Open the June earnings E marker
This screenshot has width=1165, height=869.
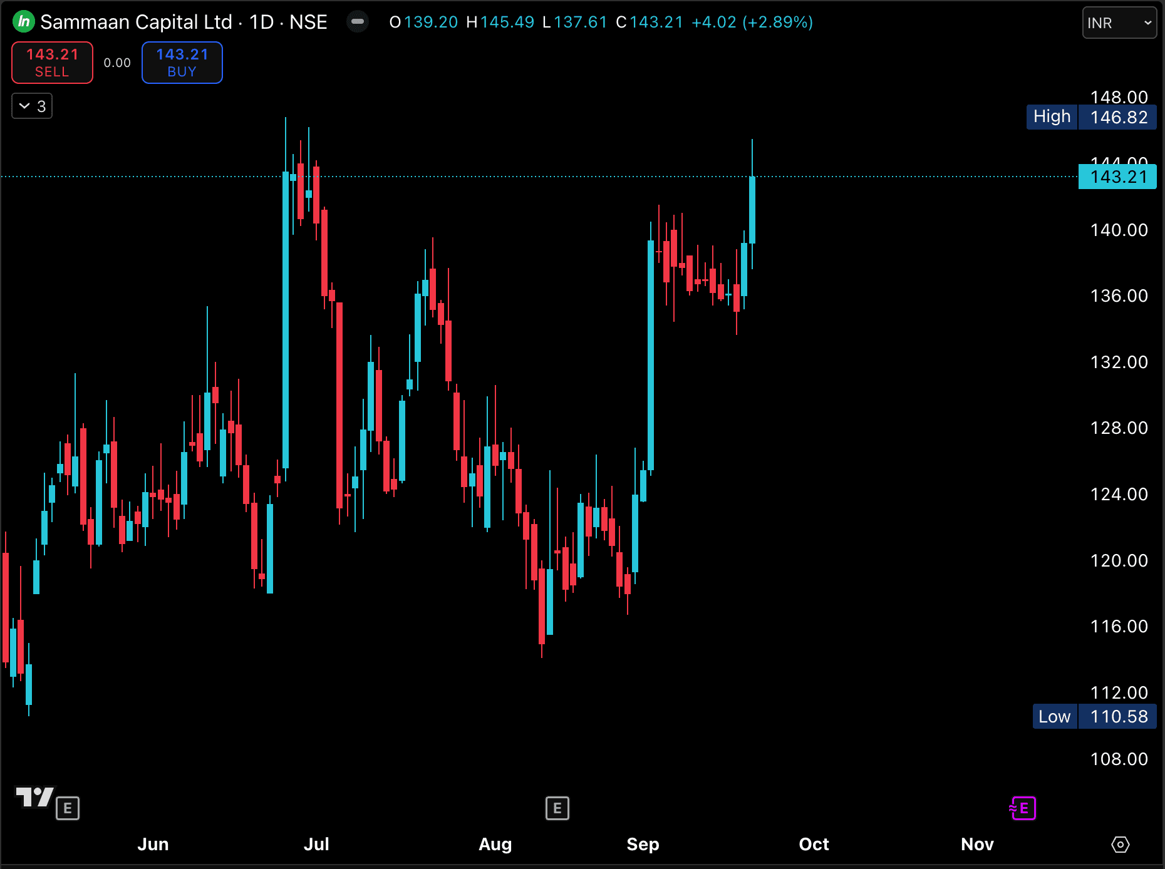click(x=68, y=808)
